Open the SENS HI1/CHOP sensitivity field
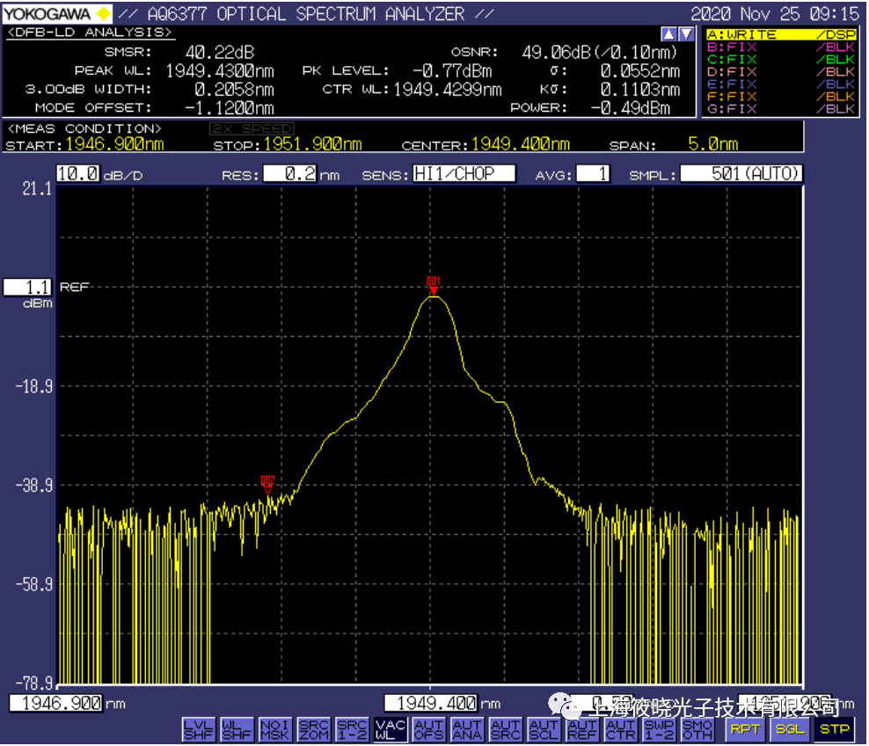 464,174
